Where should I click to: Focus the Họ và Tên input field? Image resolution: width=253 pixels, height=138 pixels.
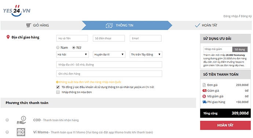point(72,38)
